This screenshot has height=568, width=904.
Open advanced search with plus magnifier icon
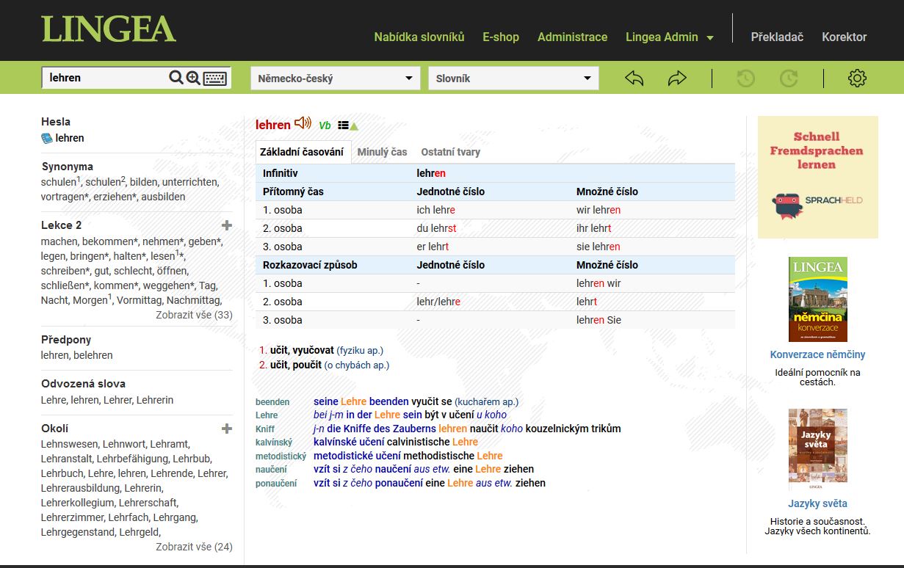[193, 78]
